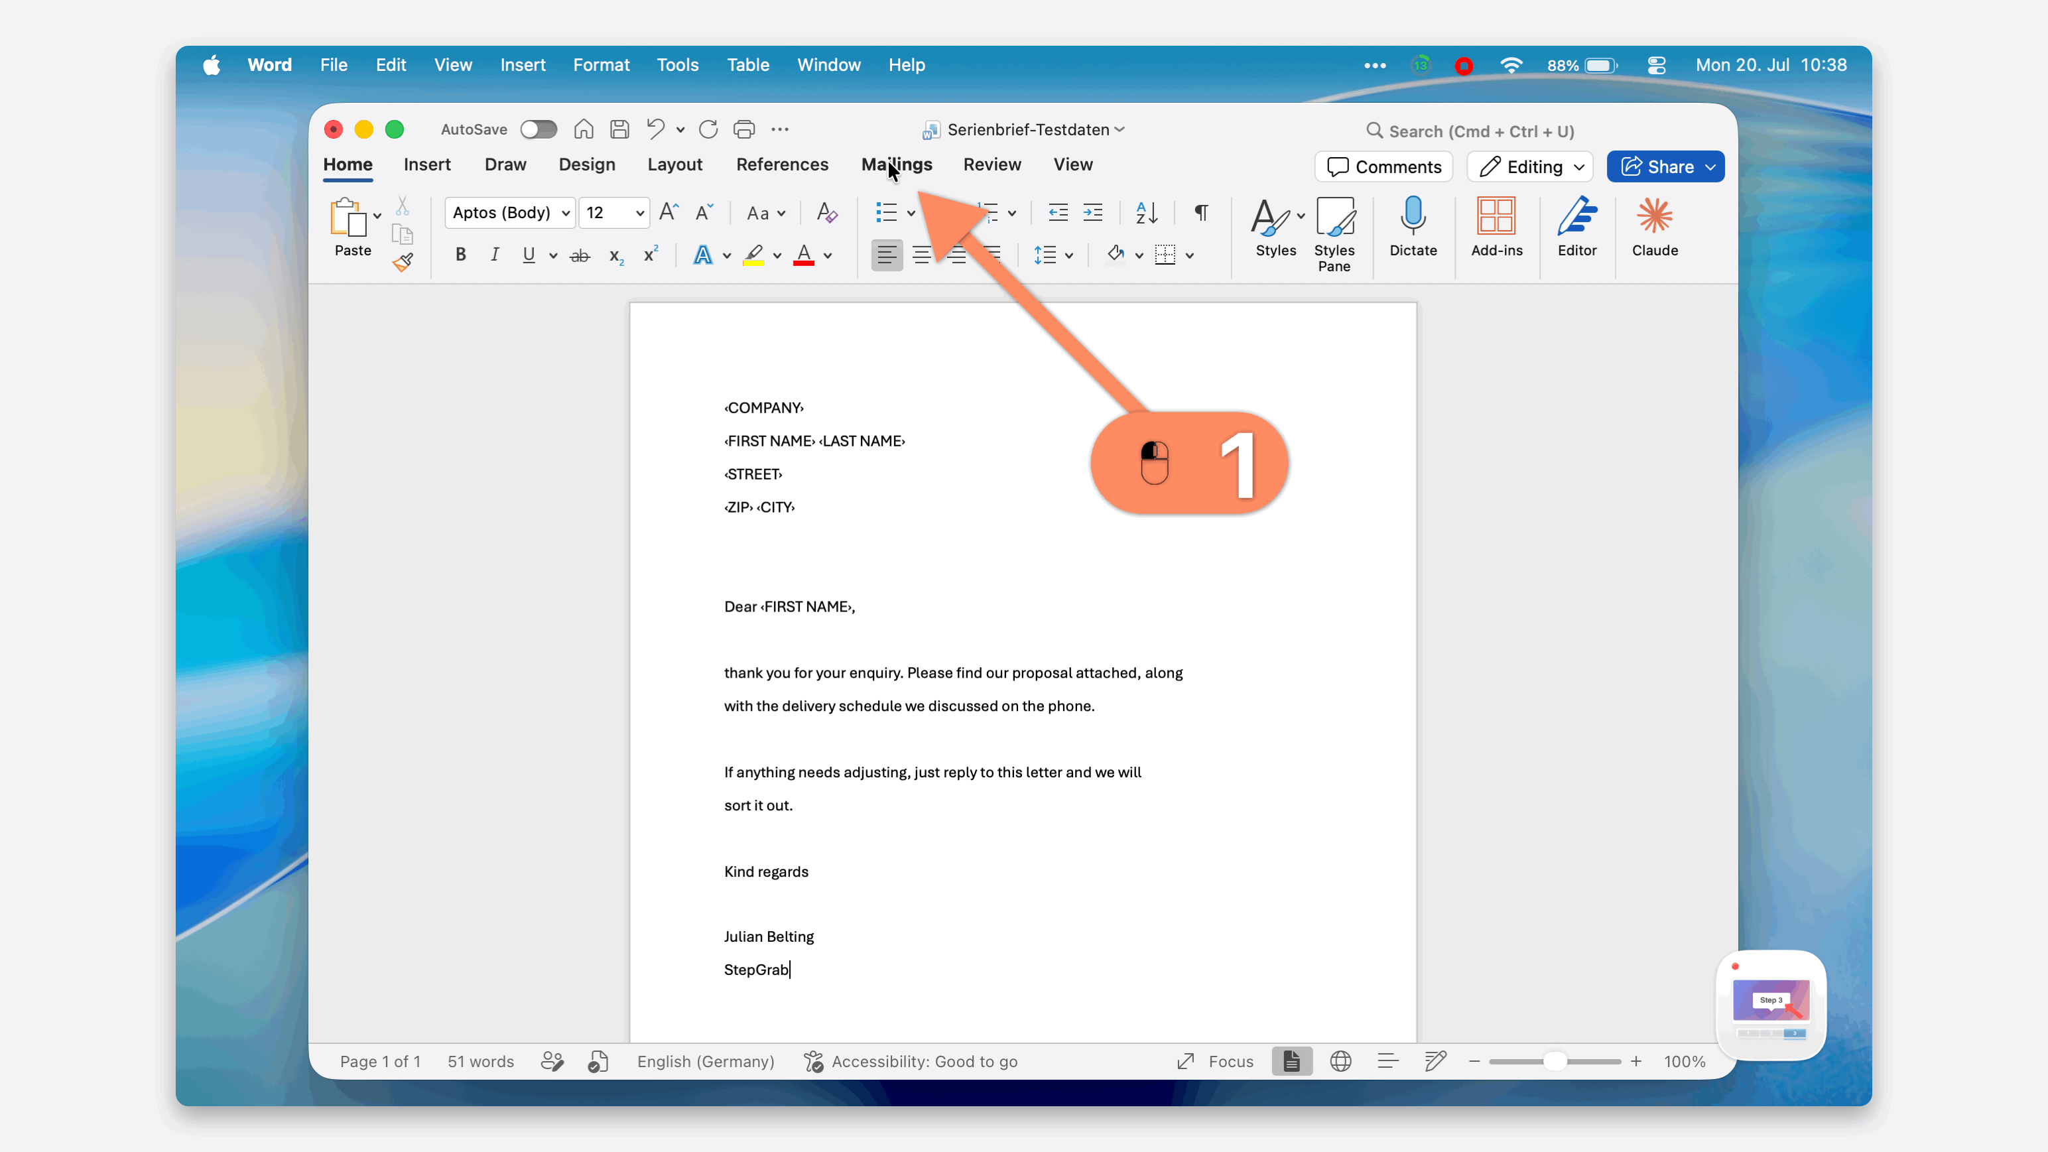Apply the red font color swatch
The height and width of the screenshot is (1152, 2048).
804,255
